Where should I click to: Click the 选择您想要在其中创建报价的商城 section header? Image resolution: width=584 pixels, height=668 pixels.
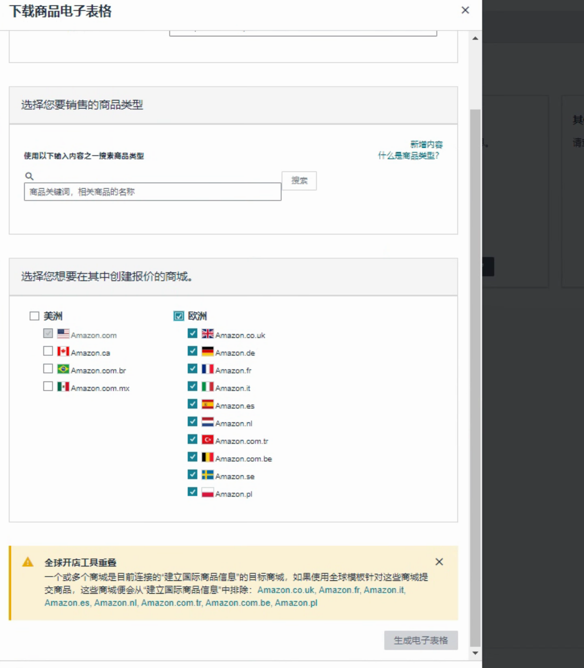[x=233, y=277]
